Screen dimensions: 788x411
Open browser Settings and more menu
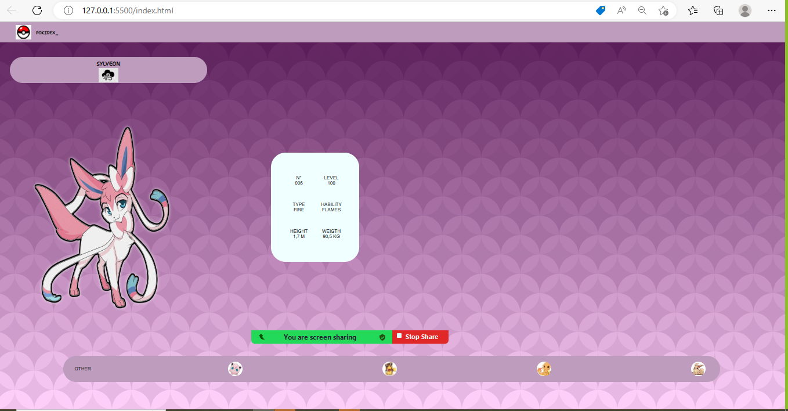click(x=772, y=10)
